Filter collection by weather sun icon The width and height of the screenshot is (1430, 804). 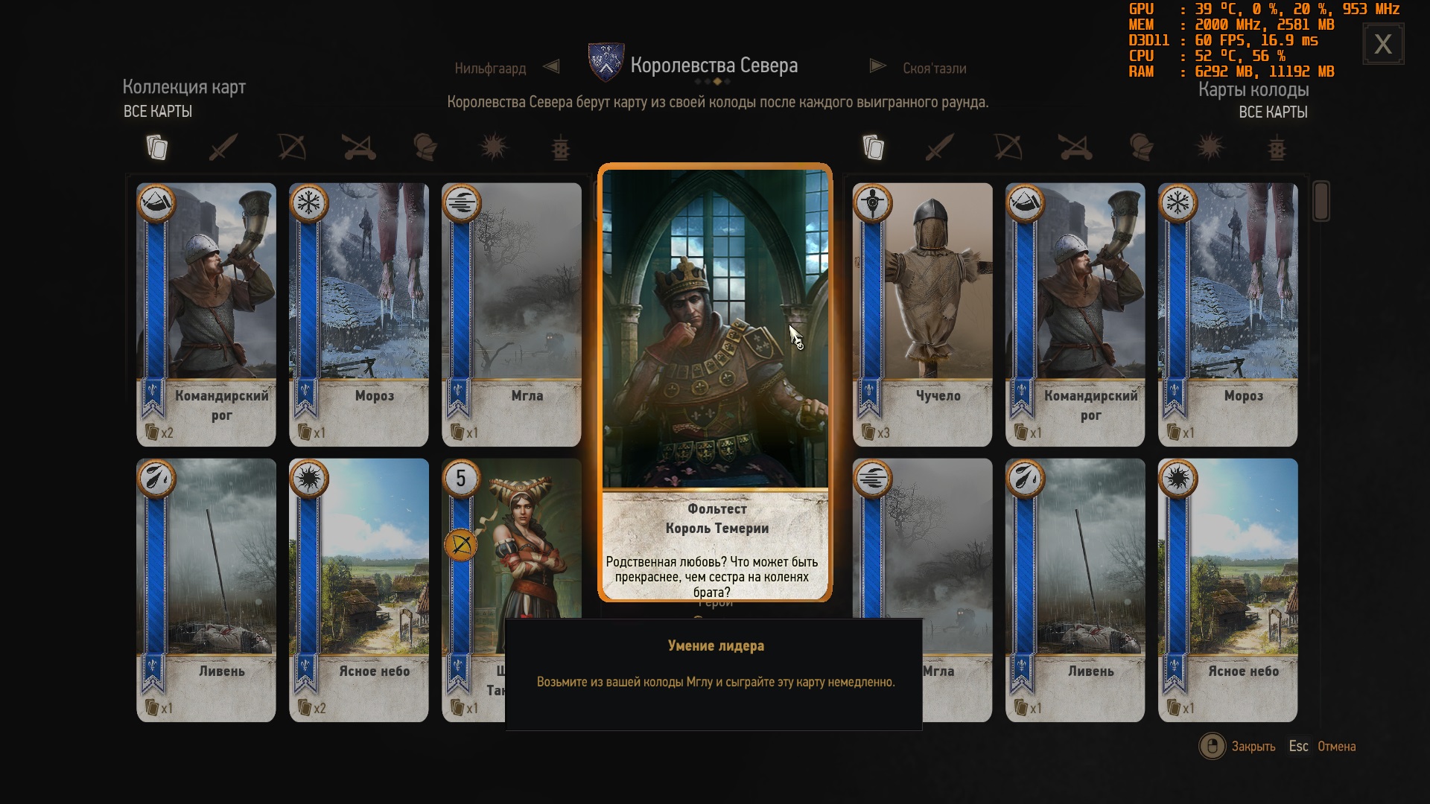494,147
